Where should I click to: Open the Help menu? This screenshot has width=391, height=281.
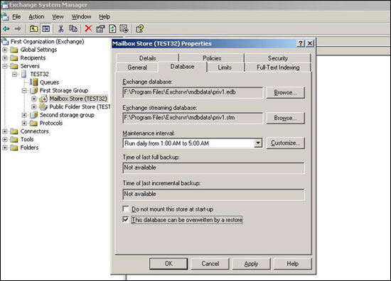pos(105,17)
